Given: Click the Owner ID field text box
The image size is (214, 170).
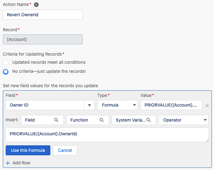Looking at the screenshot, I should pyautogui.click(x=45, y=105).
